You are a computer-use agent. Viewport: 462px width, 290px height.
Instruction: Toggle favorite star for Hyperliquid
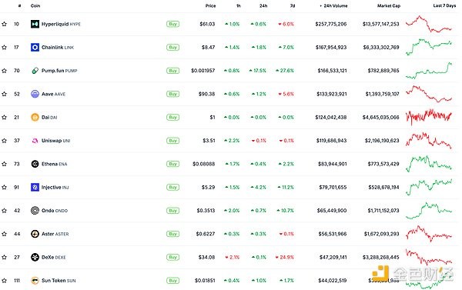pyautogui.click(x=4, y=24)
